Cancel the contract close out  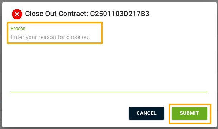coord(147,113)
